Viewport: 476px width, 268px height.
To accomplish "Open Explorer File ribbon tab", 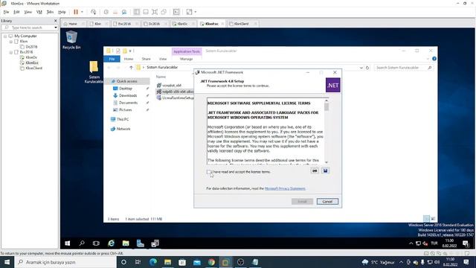I will pos(112,59).
